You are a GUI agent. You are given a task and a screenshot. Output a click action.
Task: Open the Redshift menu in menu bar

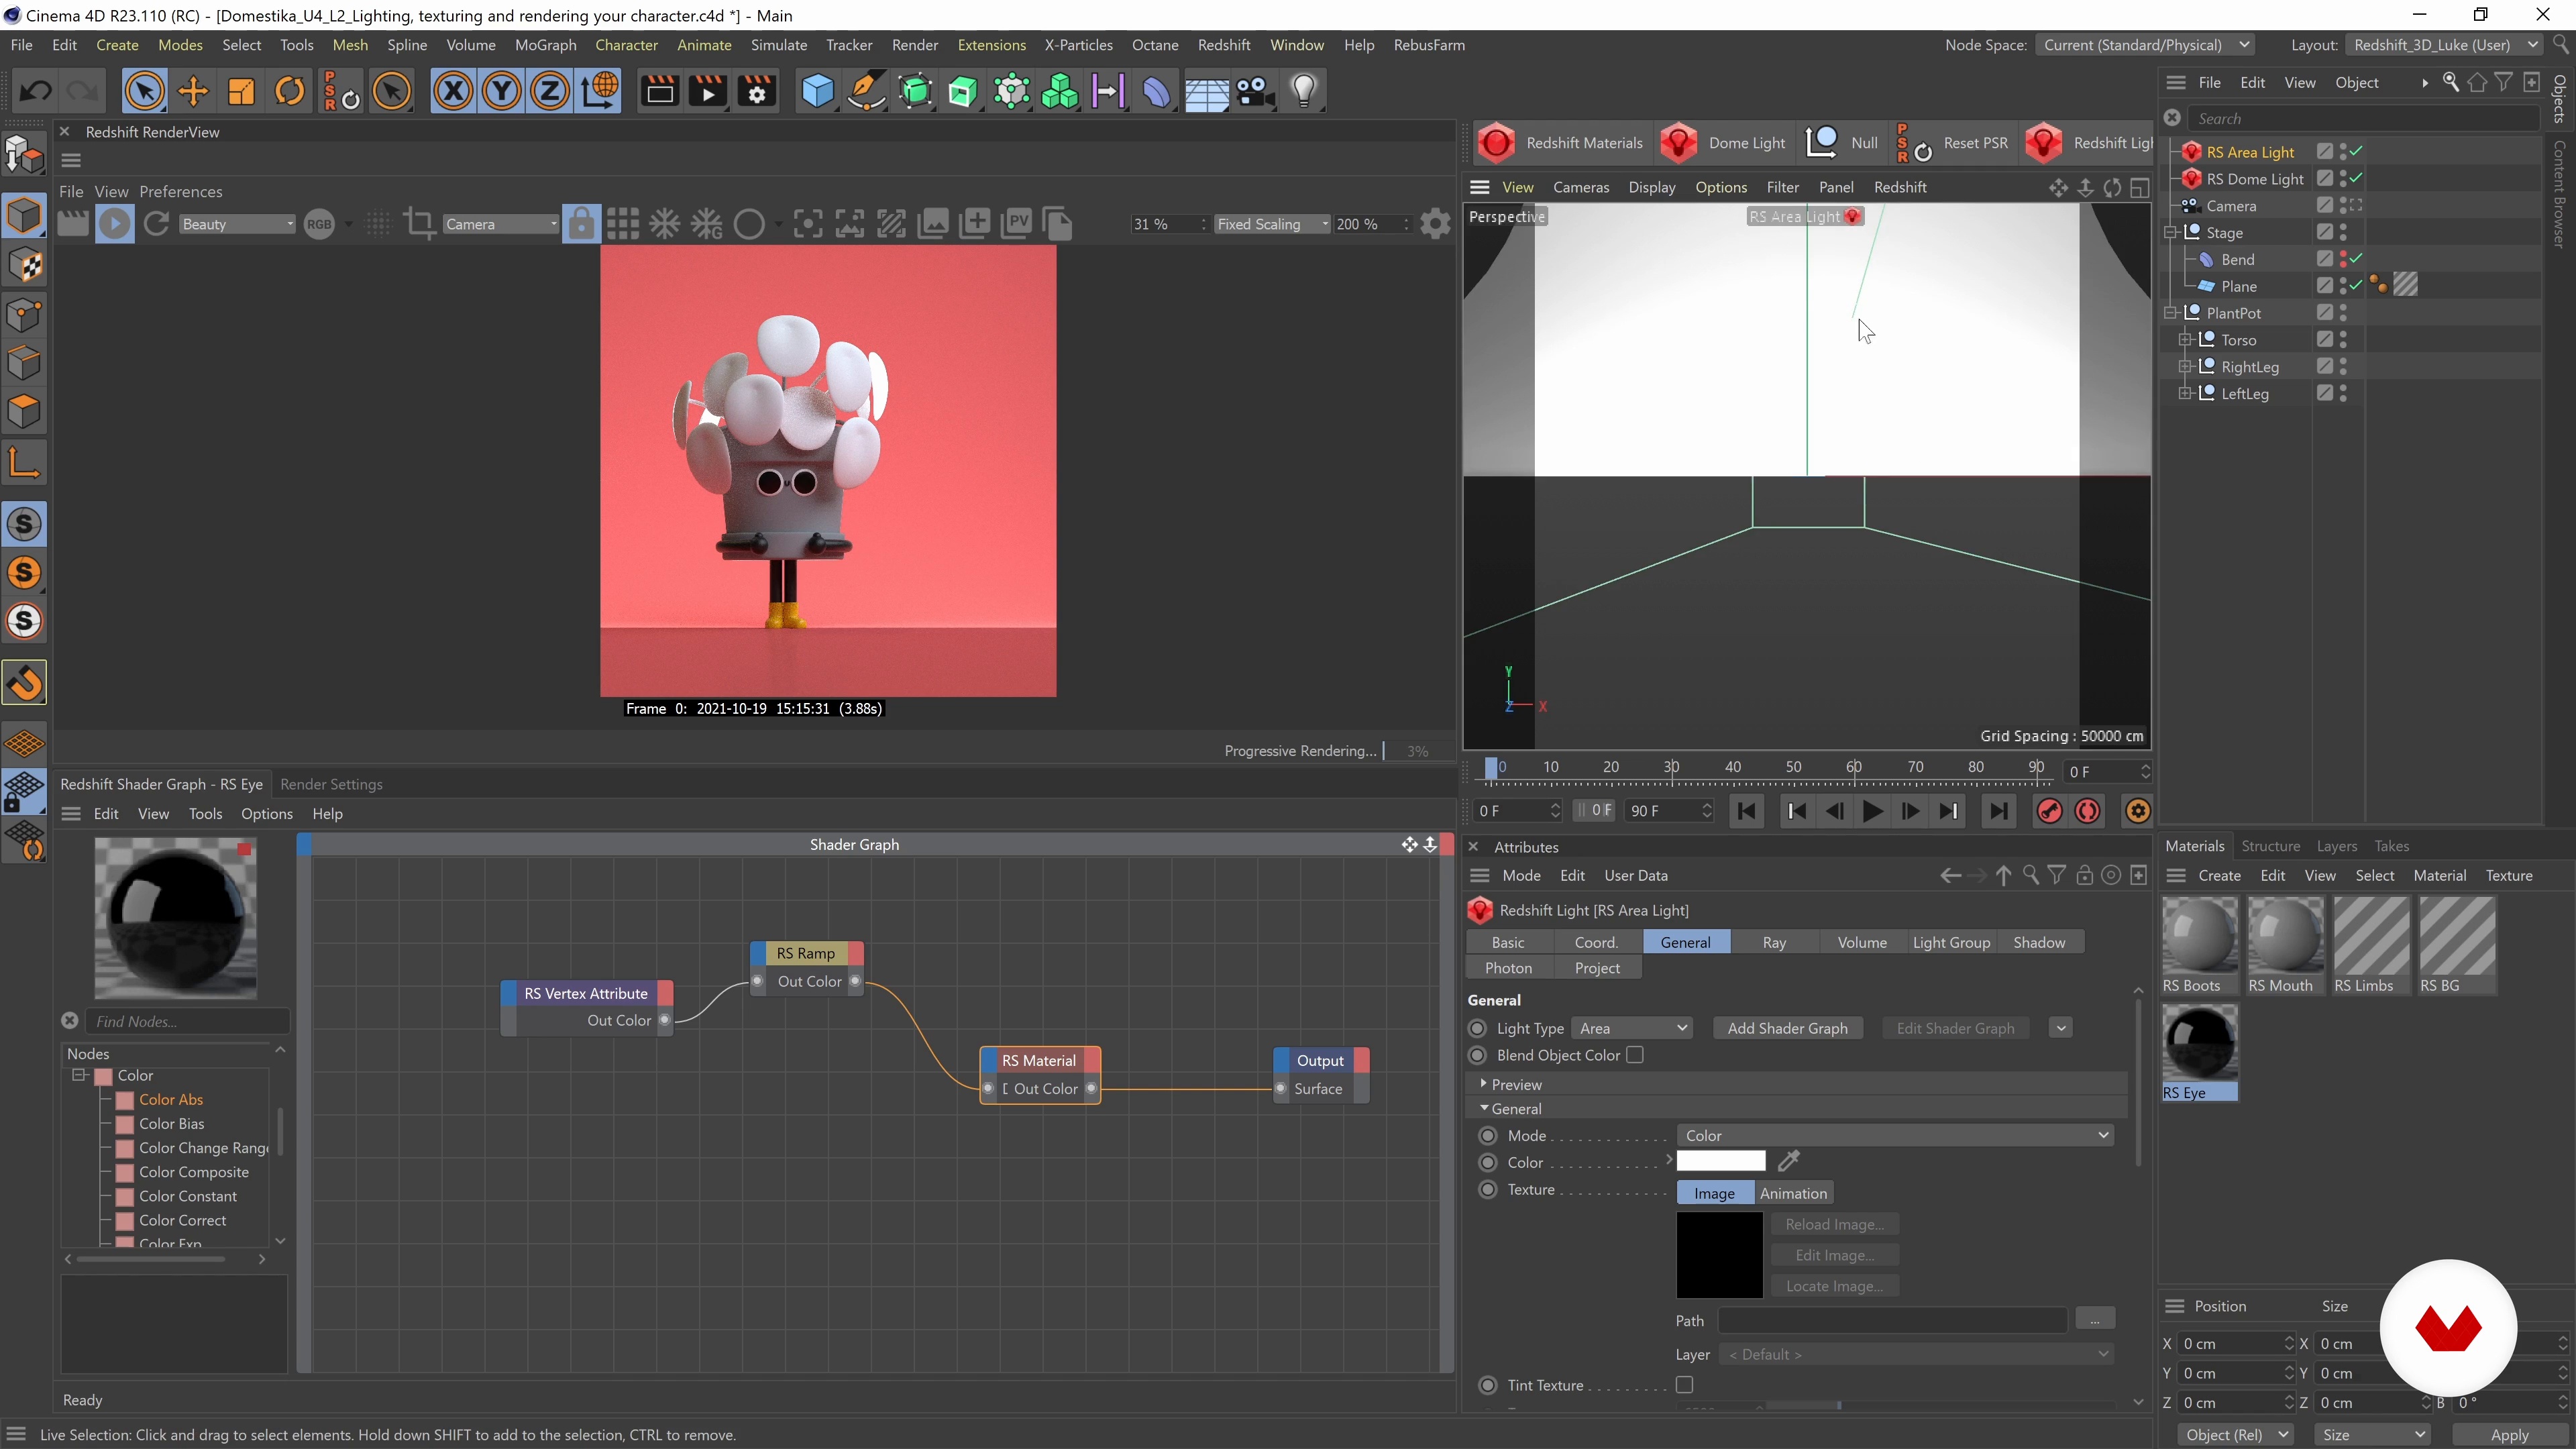pyautogui.click(x=1223, y=45)
